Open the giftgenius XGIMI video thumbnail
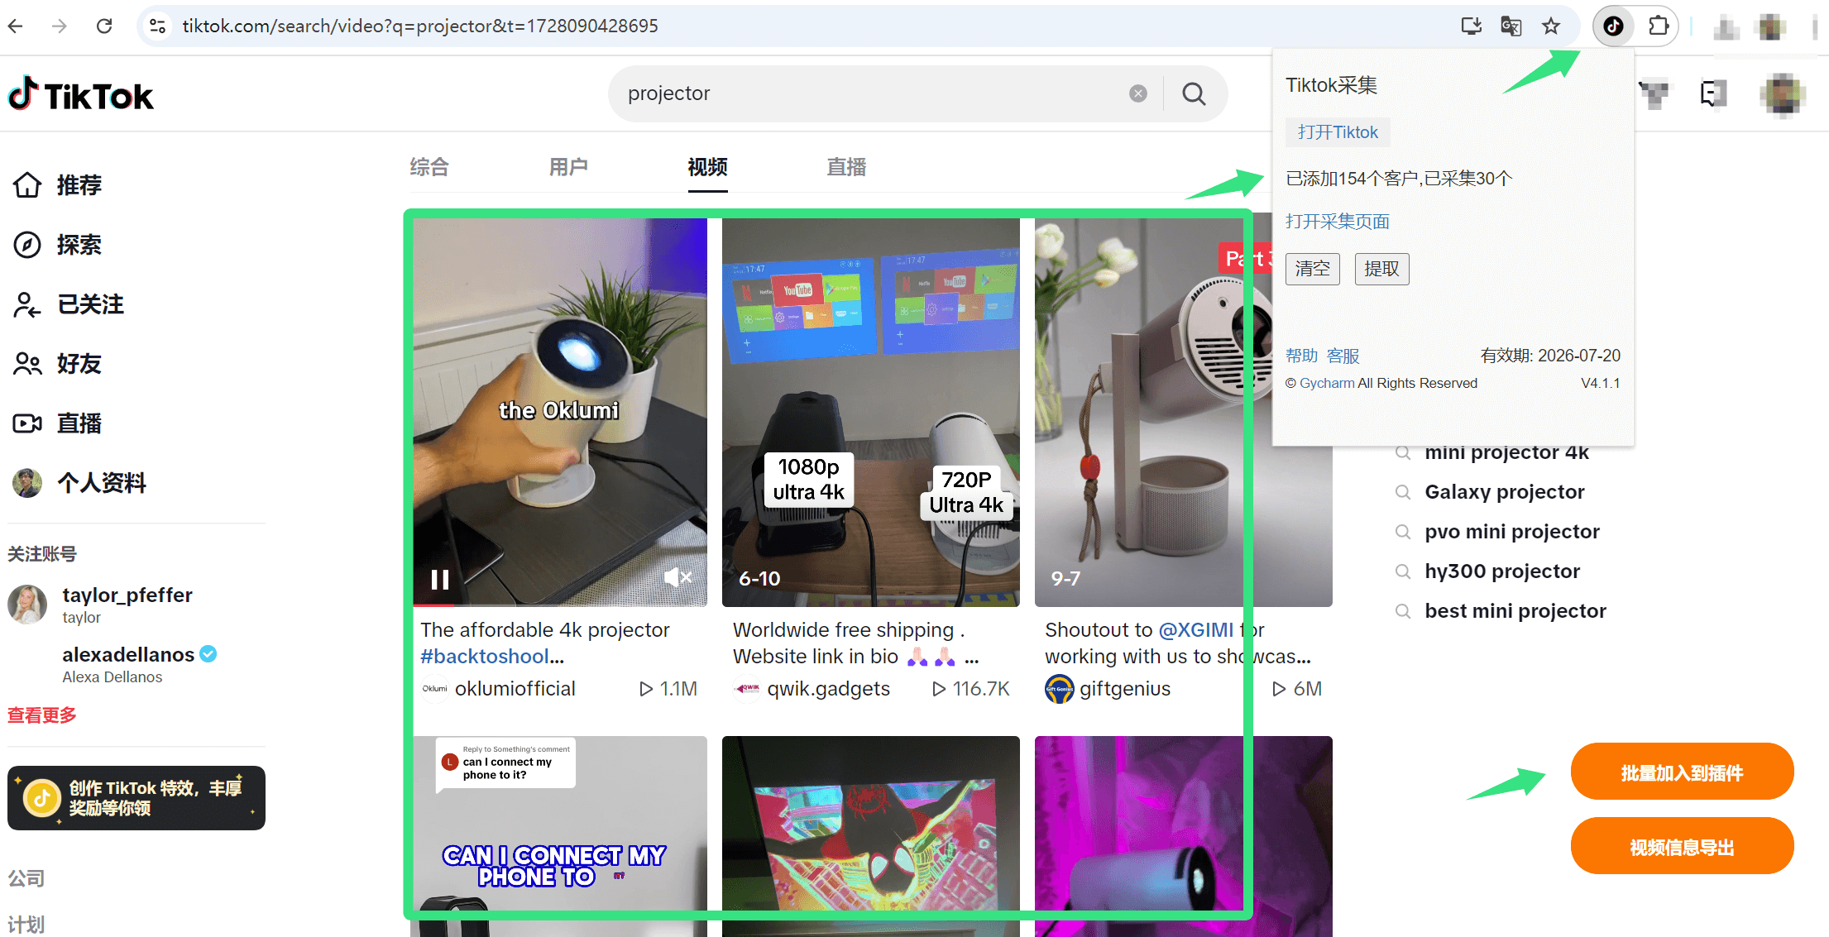 1183,412
